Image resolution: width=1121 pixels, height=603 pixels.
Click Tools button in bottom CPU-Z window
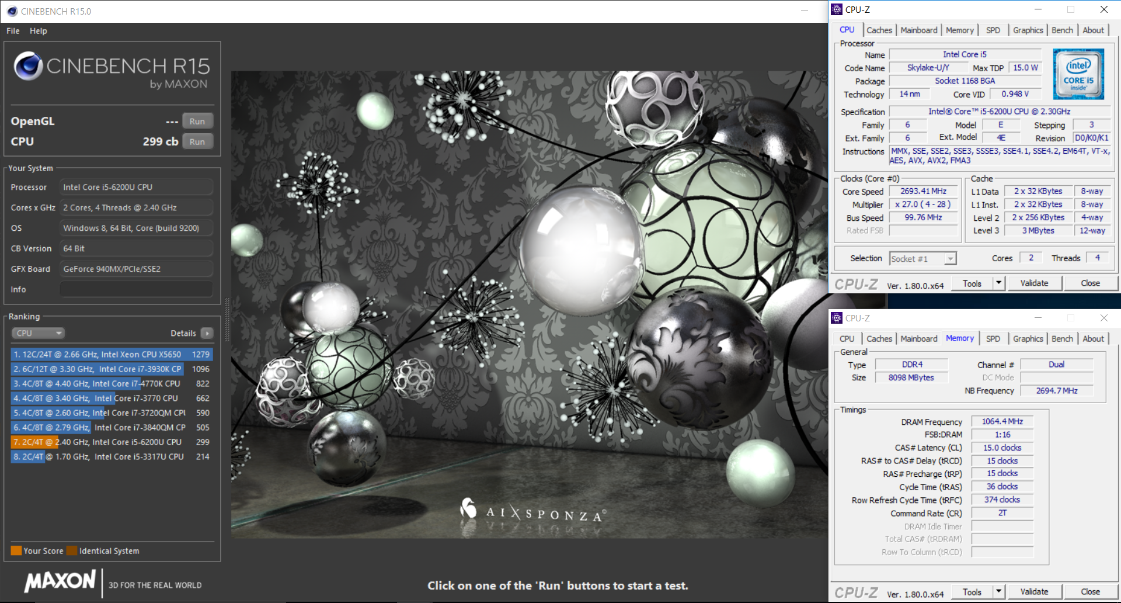[972, 592]
